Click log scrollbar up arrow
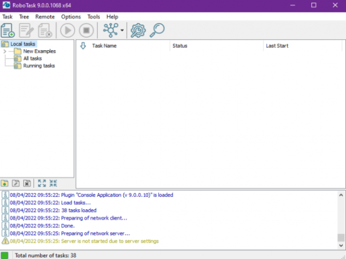 341,195
